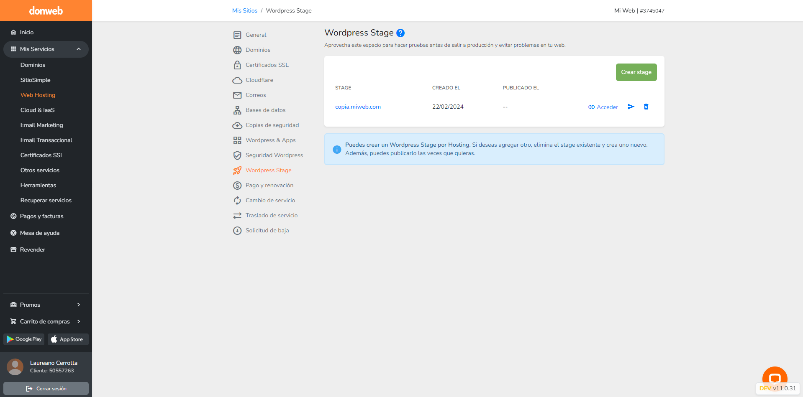Click the info icon in blue notice
803x397 pixels.
point(337,149)
